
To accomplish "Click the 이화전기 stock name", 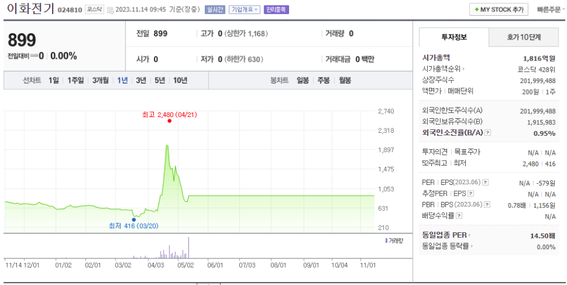I will pos(30,9).
